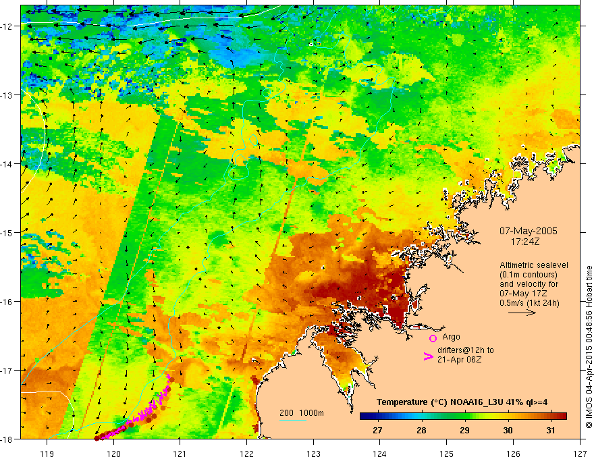Click the temperature color scale bar
The height and width of the screenshot is (459, 594).
[463, 416]
